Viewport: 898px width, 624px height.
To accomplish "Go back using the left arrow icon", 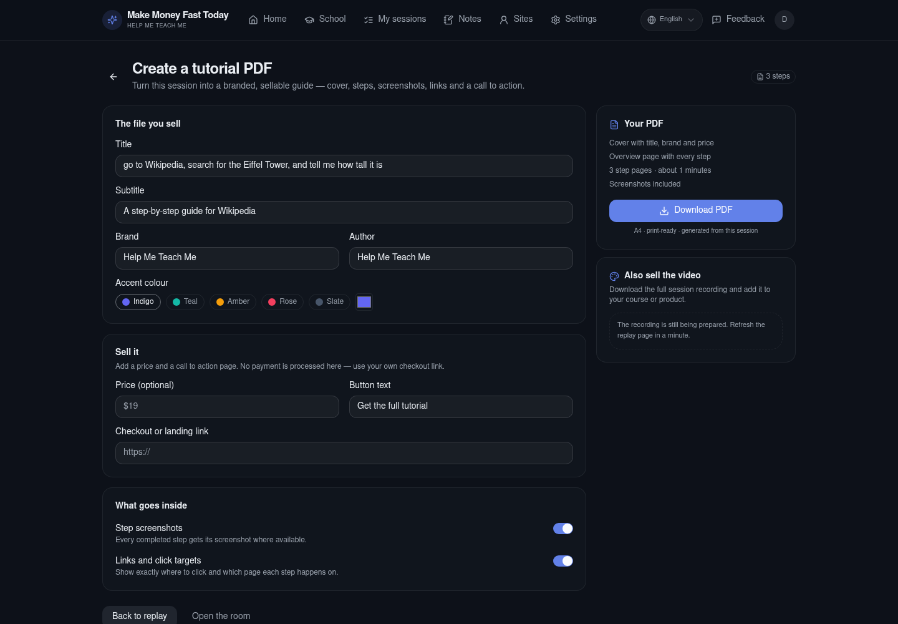I will (x=113, y=77).
